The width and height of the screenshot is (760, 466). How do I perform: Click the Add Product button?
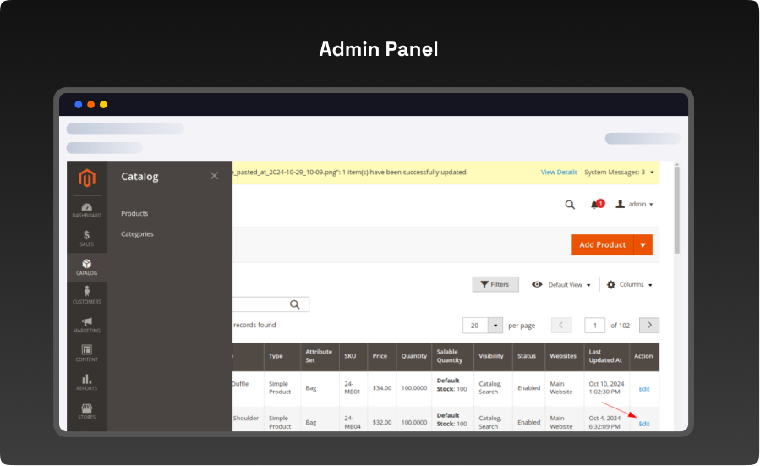(x=602, y=245)
